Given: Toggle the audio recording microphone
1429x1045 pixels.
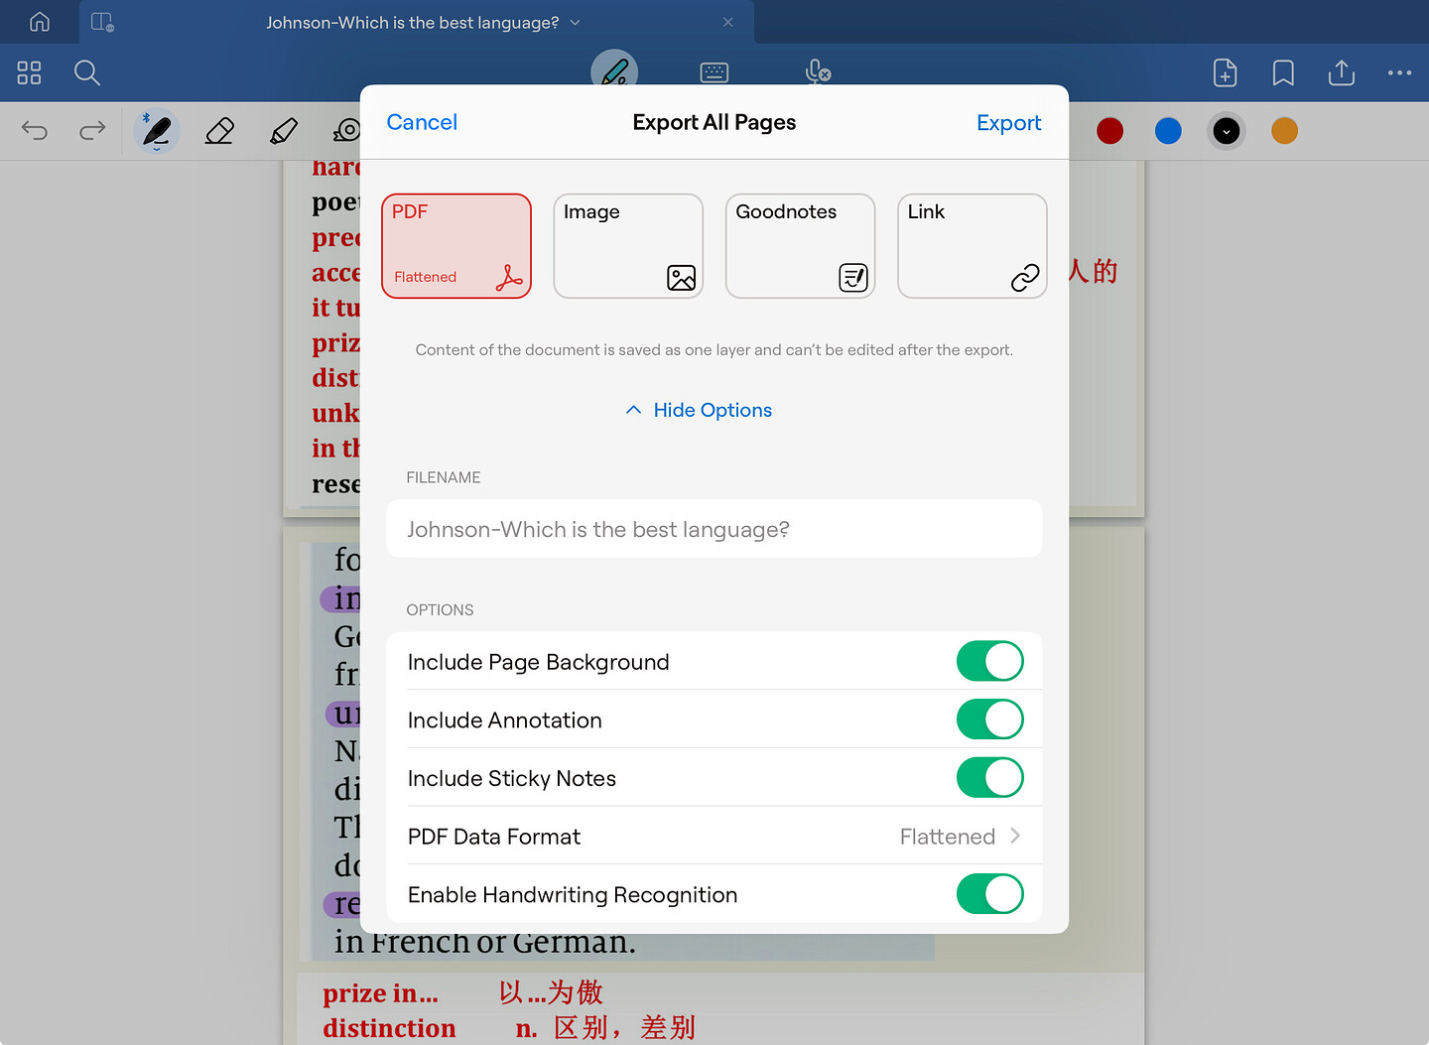Looking at the screenshot, I should coord(818,72).
